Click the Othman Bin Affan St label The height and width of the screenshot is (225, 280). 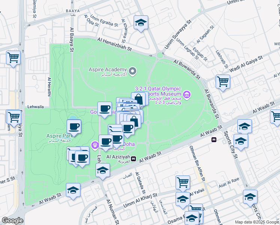click(197, 163)
